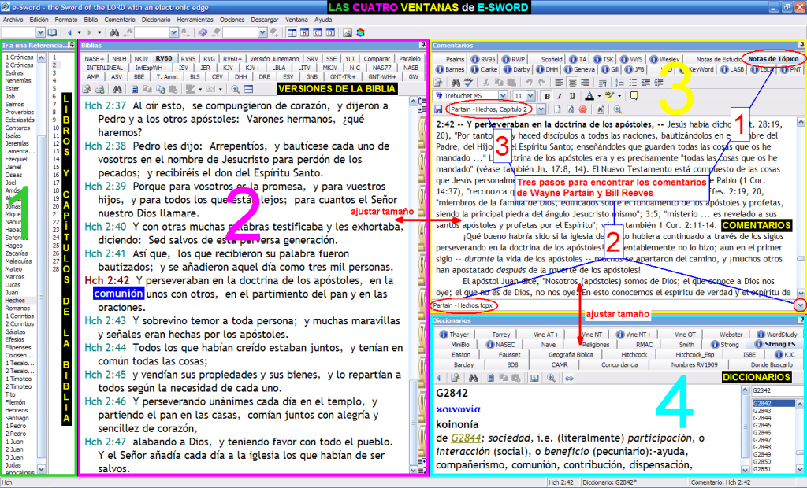
Task: Select G2846 in the dictionary entry list
Action: (x=763, y=432)
